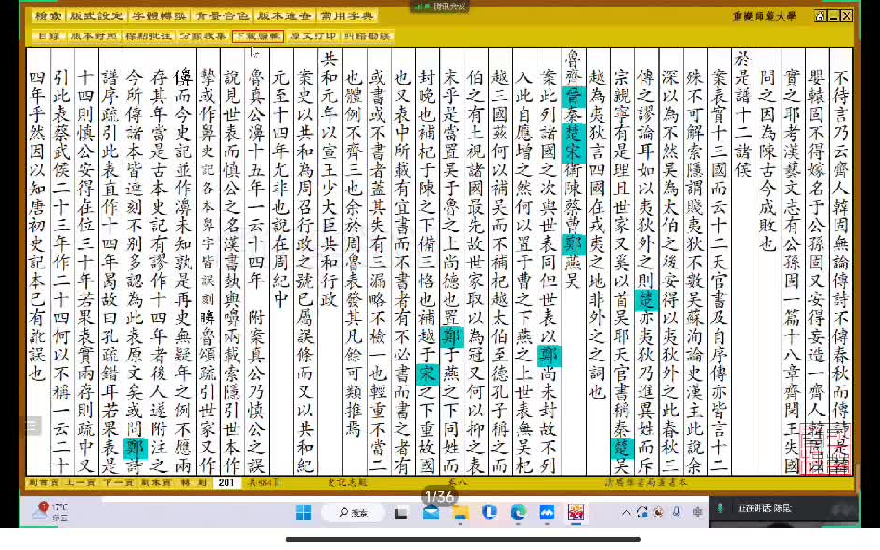Click the microphone icon beside 正在讲话 indicator
The image size is (880, 550).
(x=720, y=508)
